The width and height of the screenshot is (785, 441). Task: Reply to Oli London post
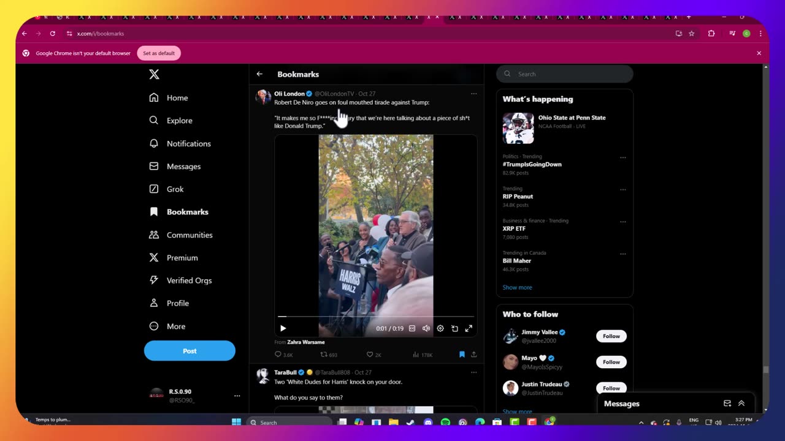click(x=283, y=355)
